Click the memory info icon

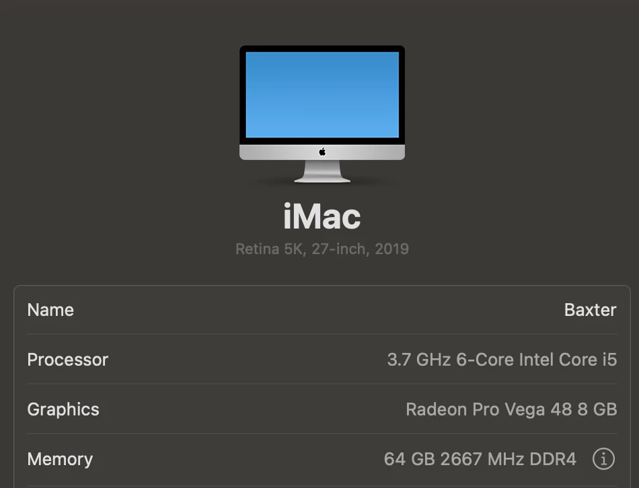(x=603, y=459)
